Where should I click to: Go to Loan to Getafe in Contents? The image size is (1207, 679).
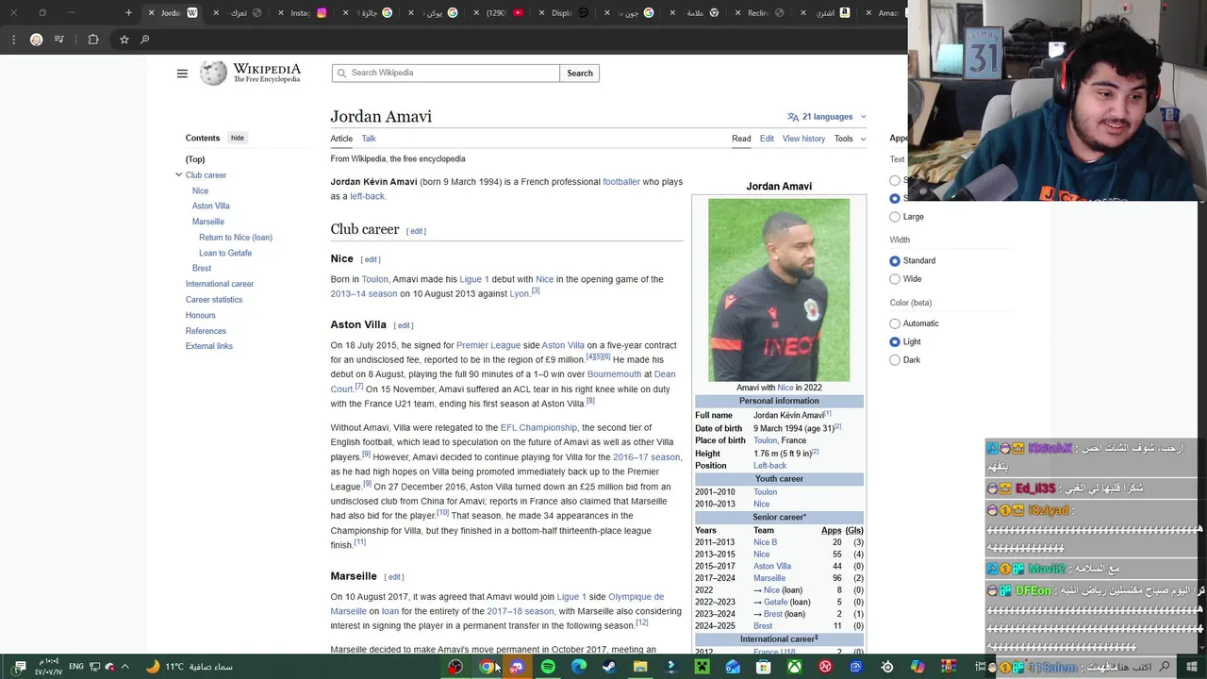[225, 253]
